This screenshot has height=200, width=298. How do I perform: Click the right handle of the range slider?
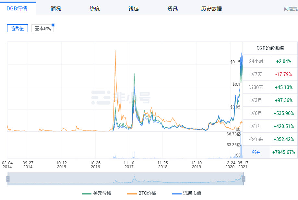click(x=244, y=179)
